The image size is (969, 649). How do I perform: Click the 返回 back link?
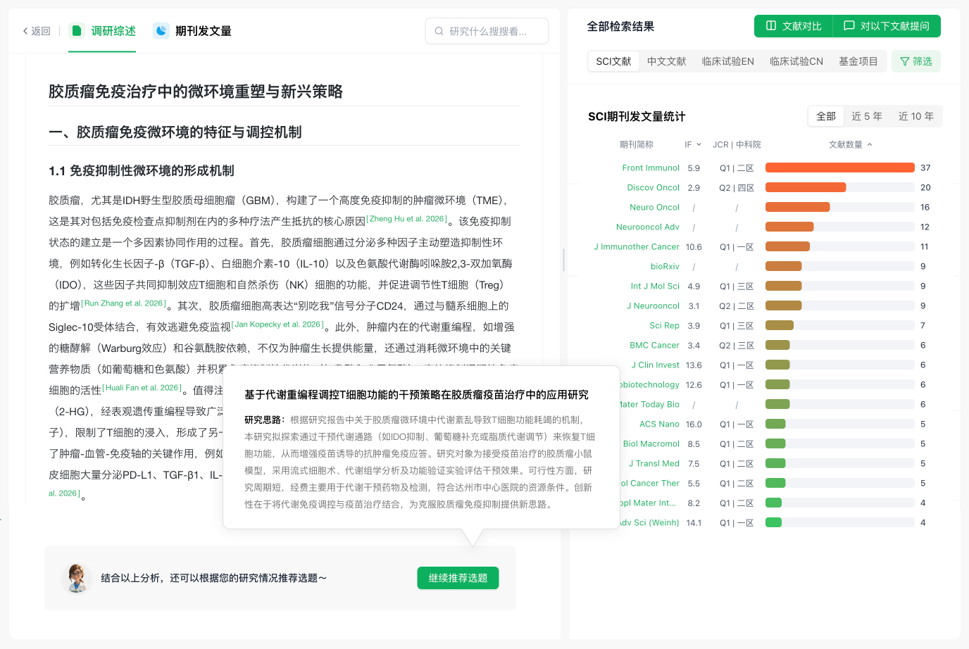pyautogui.click(x=37, y=31)
